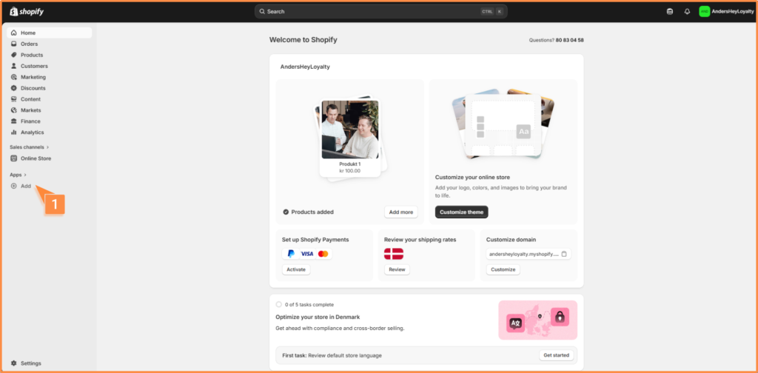
Task: Copy the myshopify domain with clipboard icon
Action: [x=564, y=254]
